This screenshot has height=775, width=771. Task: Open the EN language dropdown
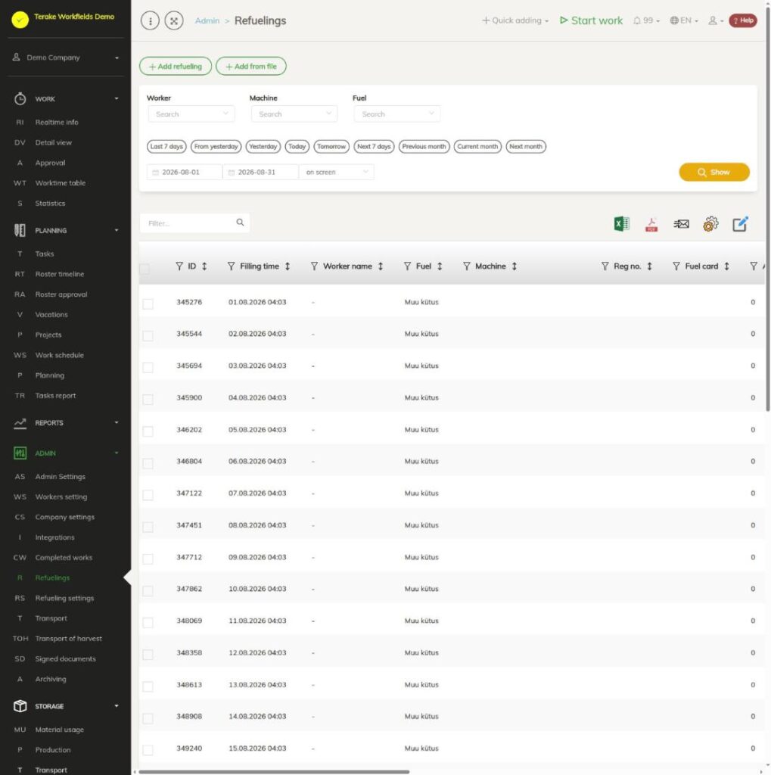click(x=684, y=20)
